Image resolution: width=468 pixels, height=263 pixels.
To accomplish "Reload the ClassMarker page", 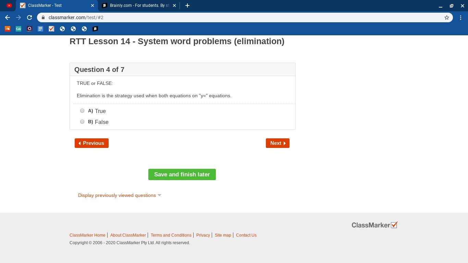I will pos(29,17).
